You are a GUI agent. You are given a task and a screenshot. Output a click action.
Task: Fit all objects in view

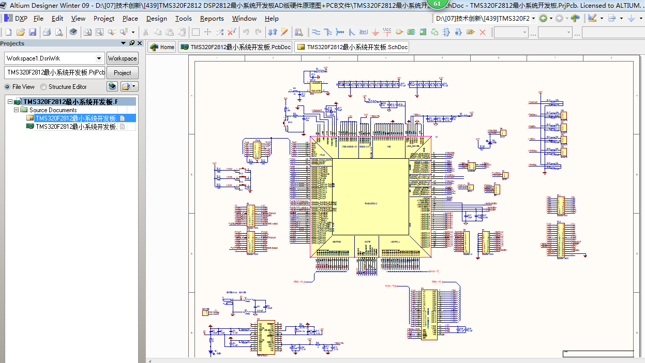click(x=88, y=32)
